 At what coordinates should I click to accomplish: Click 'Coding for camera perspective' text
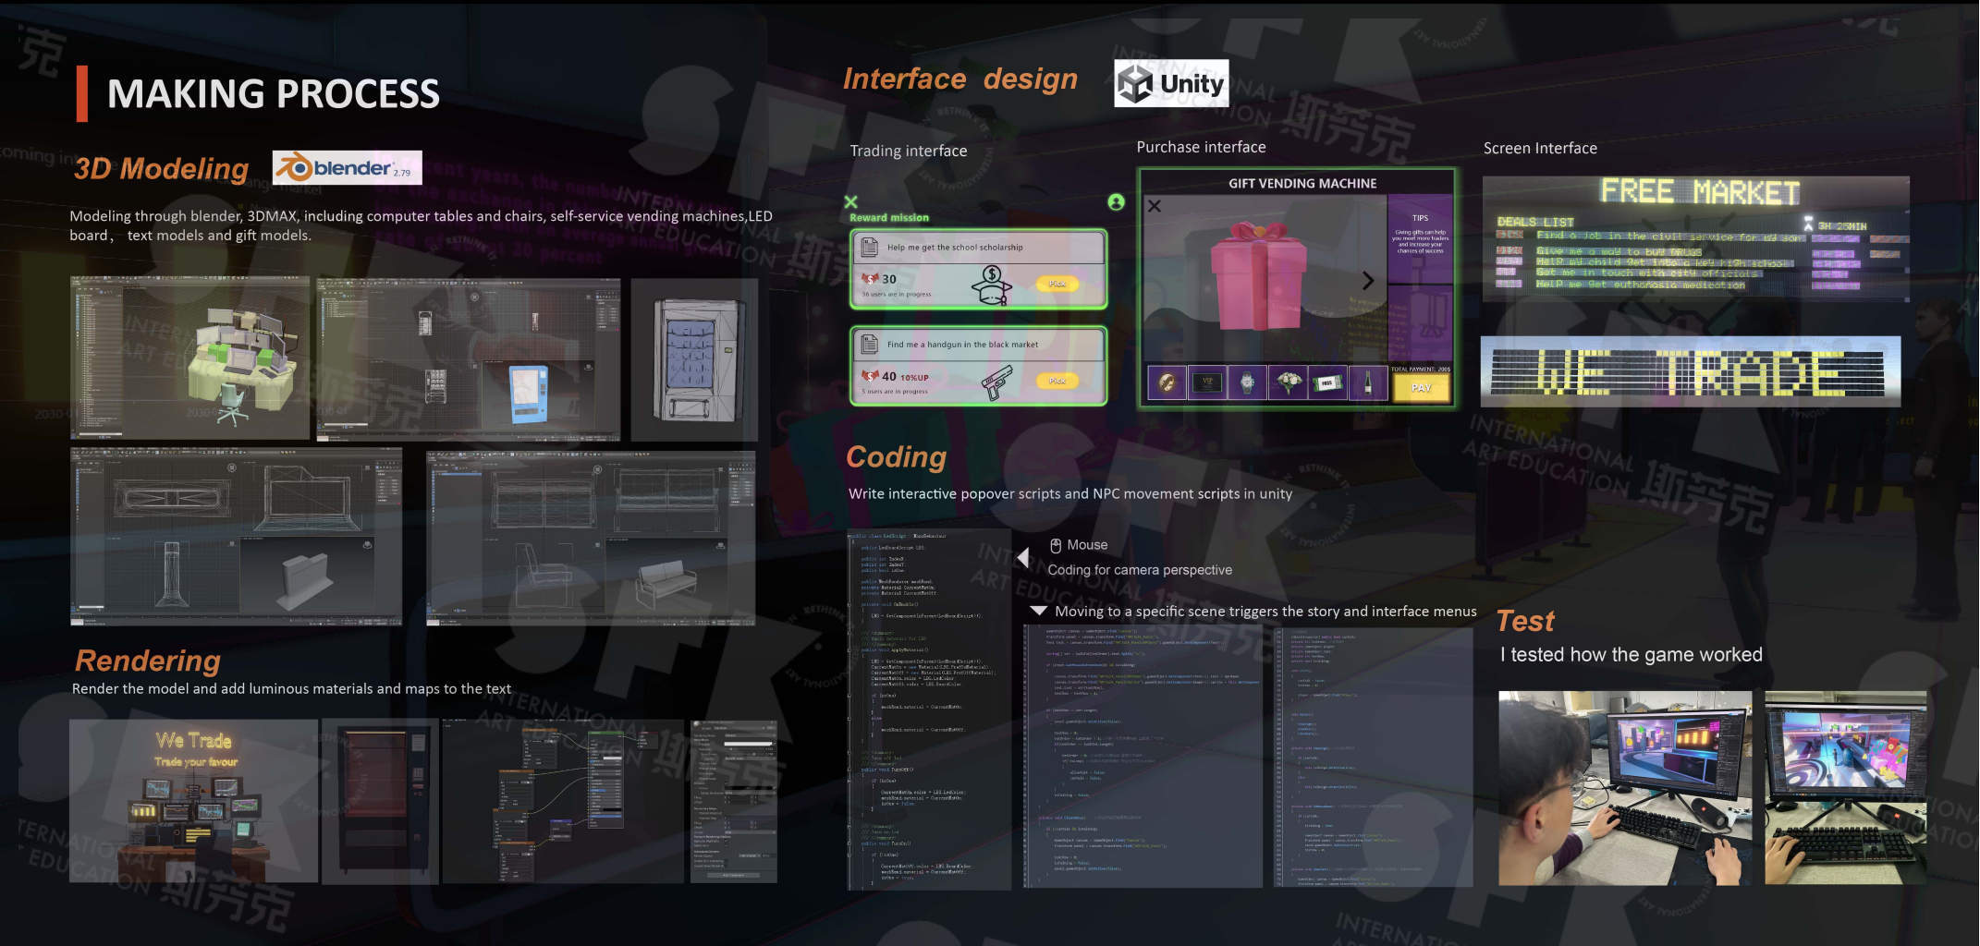pos(1140,570)
